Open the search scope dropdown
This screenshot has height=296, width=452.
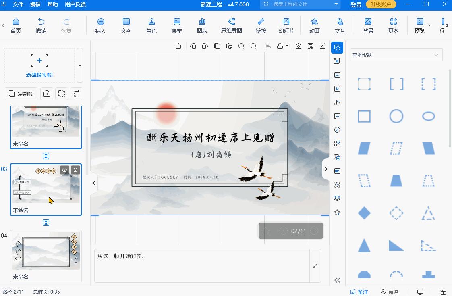336,5
